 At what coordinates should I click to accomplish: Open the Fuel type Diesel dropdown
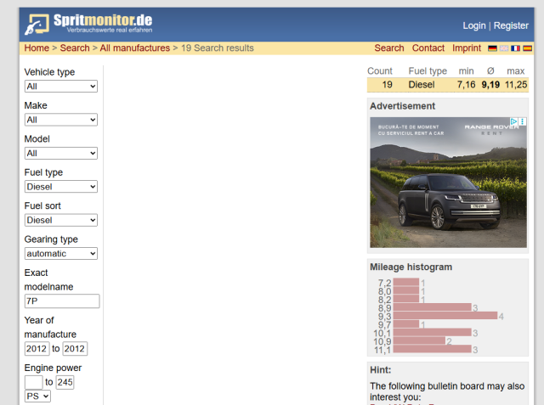[60, 187]
